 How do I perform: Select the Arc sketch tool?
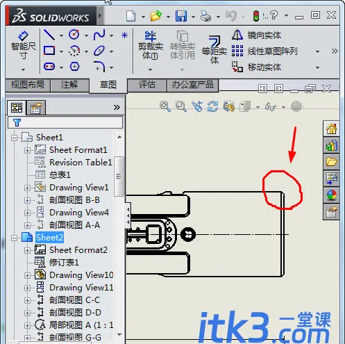tap(74, 51)
